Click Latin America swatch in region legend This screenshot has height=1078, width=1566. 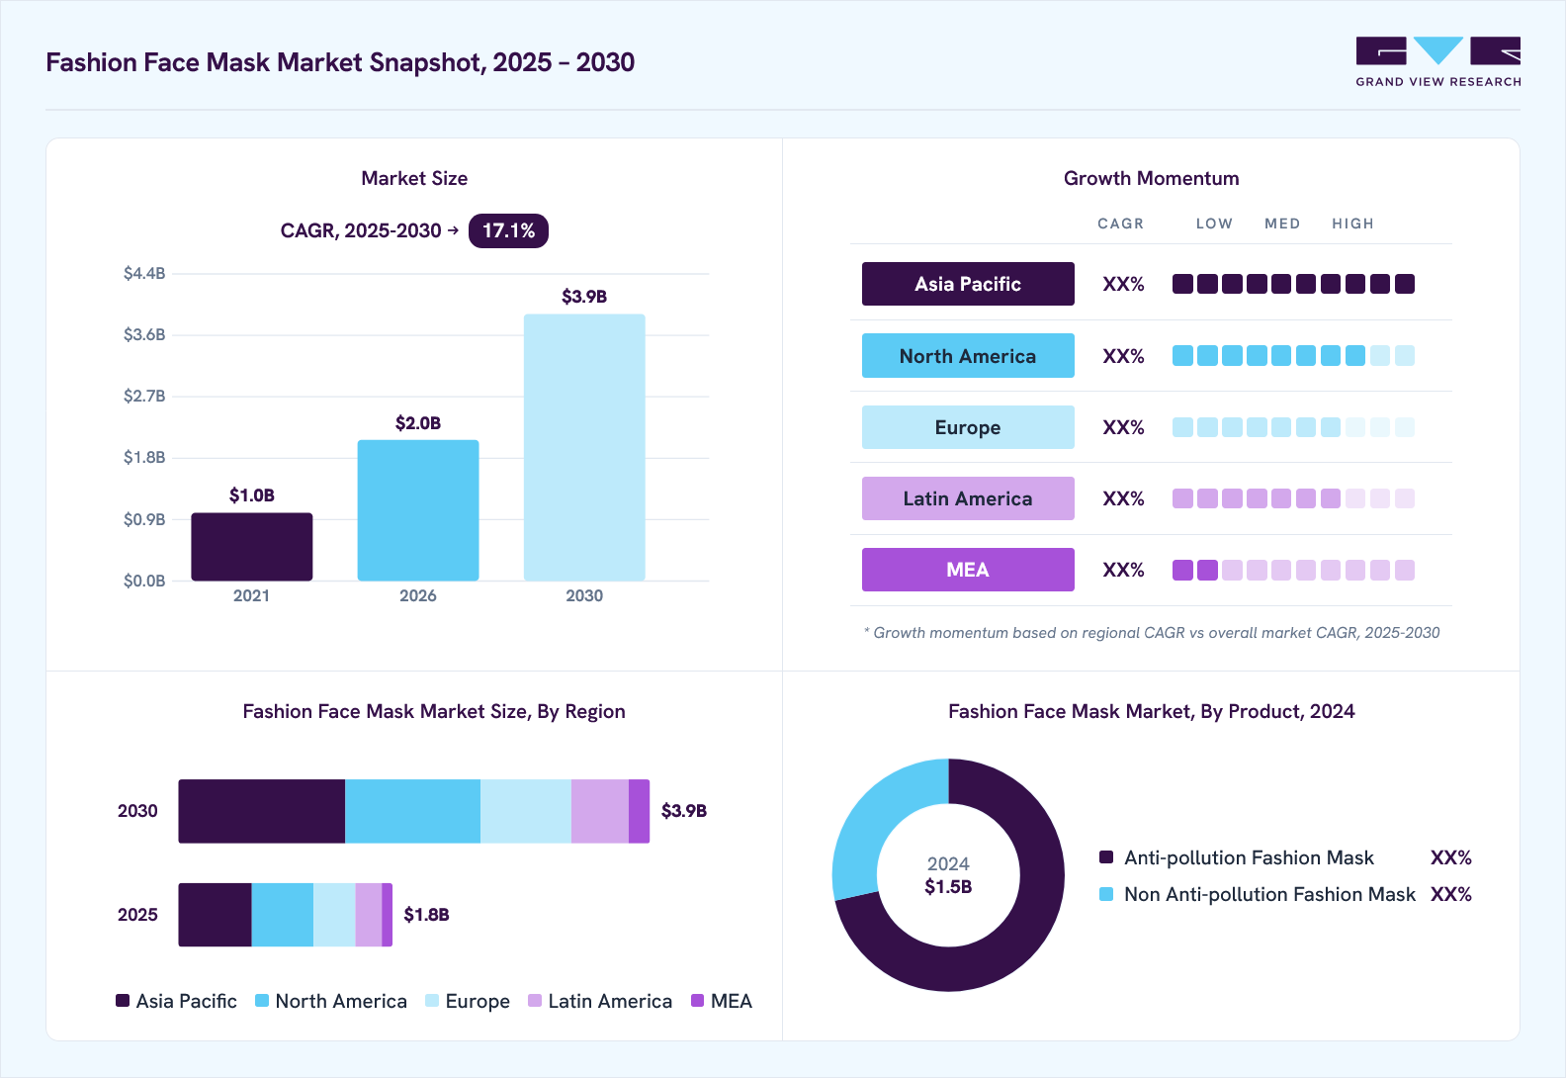point(535,1001)
